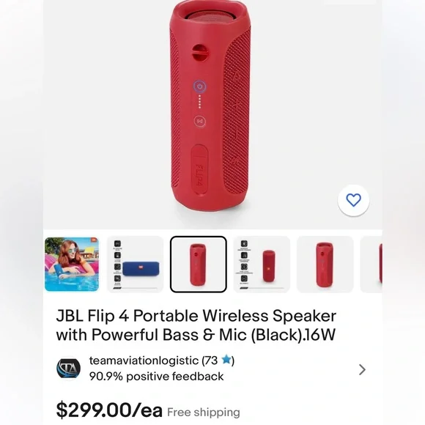Click the TA seller logo avatar

point(69,369)
